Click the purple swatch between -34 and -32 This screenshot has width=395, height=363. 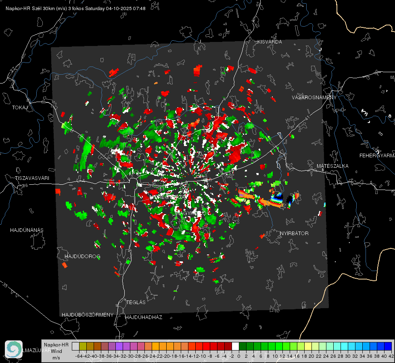tap(119, 346)
